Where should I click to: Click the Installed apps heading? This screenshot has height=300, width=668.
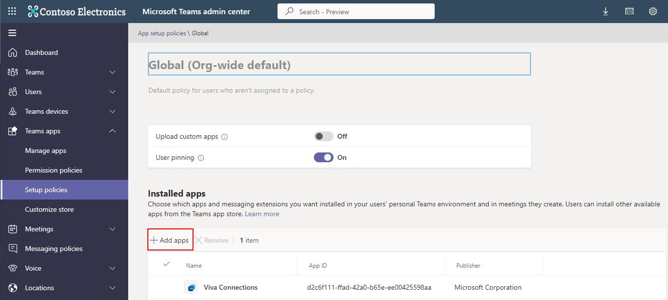click(x=177, y=194)
